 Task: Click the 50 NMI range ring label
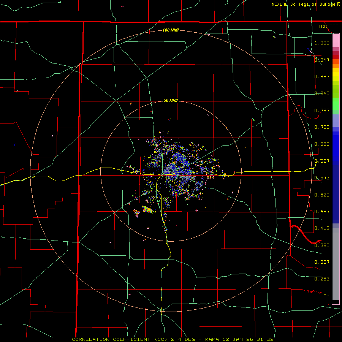point(171,100)
